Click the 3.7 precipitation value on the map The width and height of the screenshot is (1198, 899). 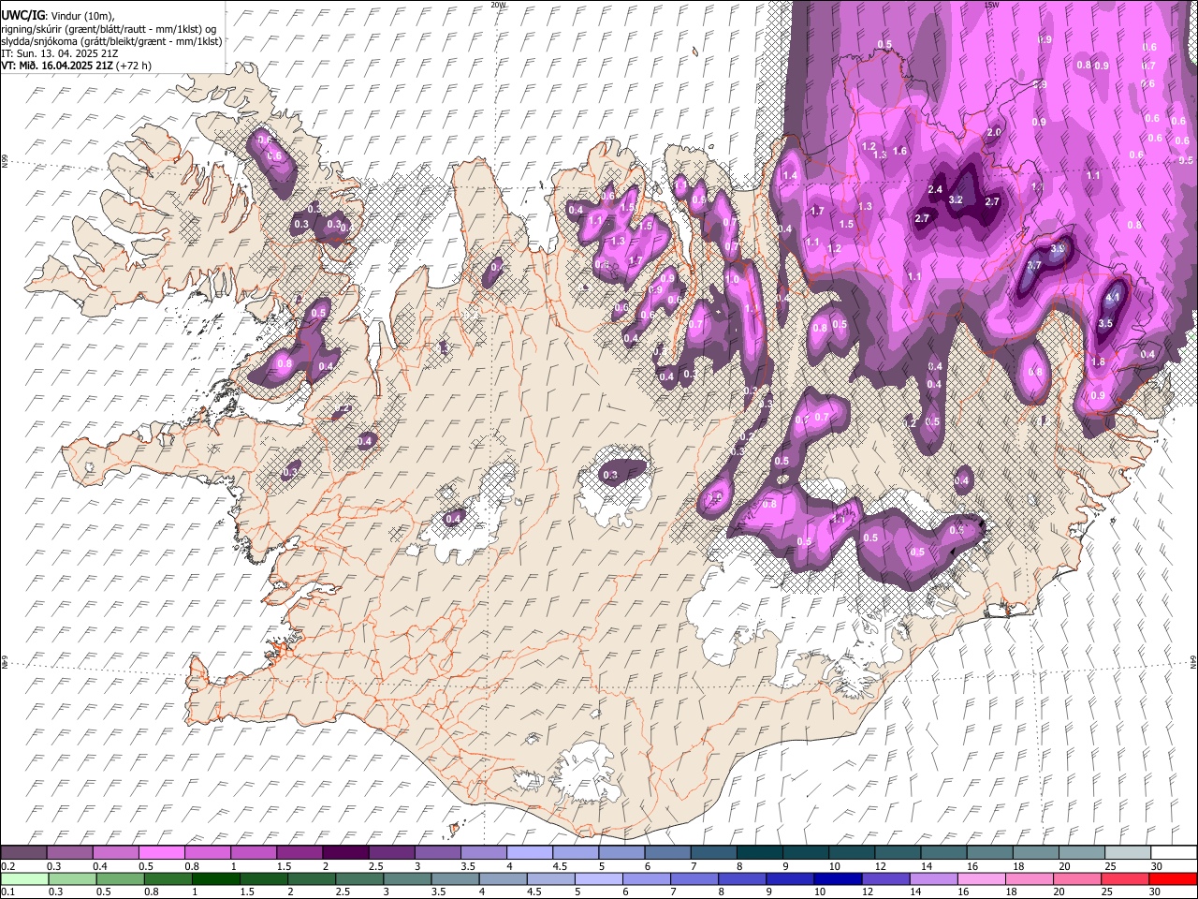click(x=1034, y=266)
